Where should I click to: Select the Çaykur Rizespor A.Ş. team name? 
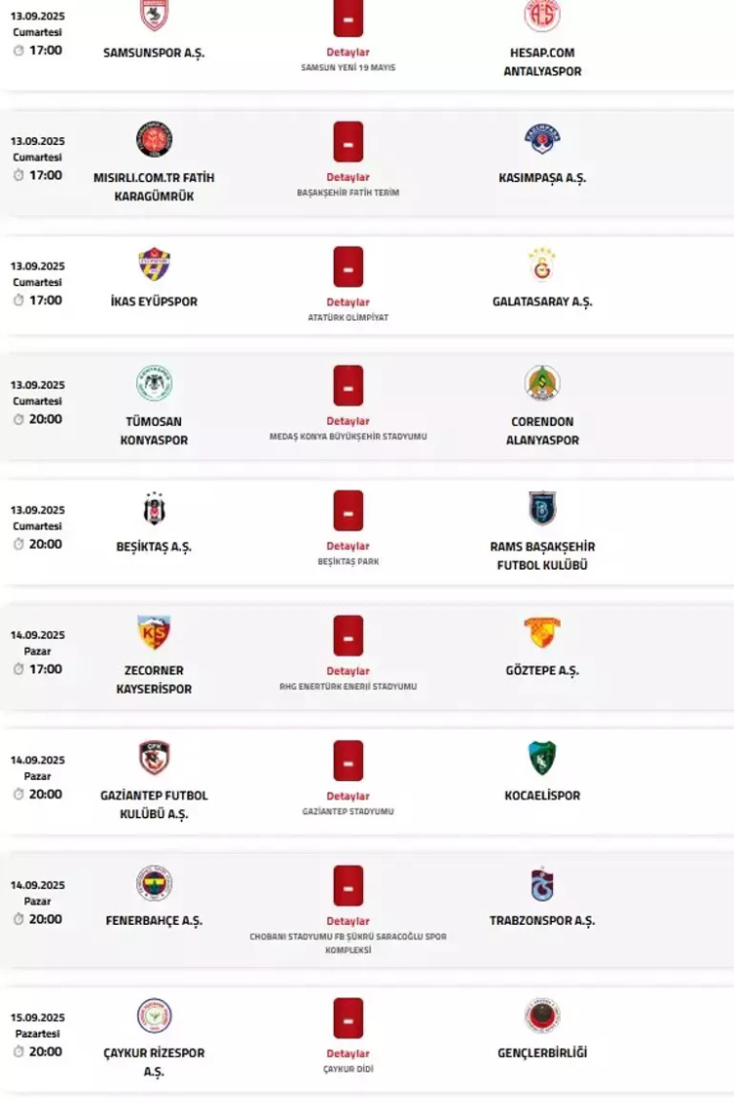(153, 1061)
